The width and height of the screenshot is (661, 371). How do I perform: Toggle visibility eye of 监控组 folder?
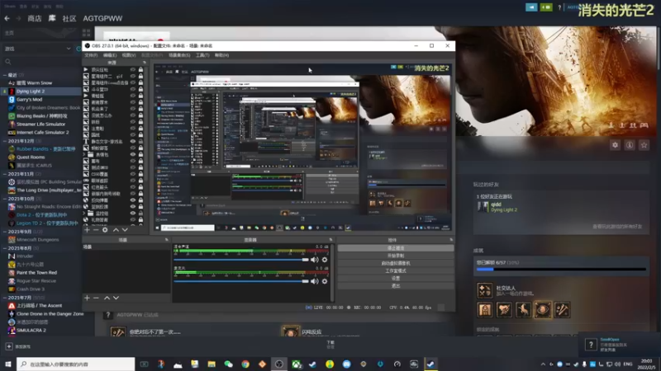pyautogui.click(x=133, y=214)
